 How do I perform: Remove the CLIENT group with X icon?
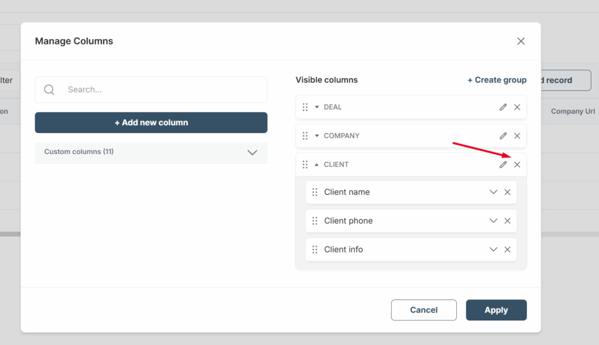[517, 165]
